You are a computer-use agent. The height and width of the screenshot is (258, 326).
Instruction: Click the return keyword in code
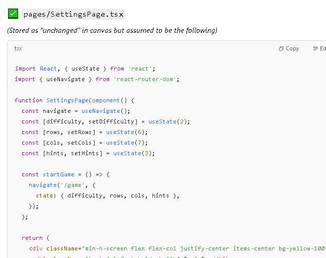click(x=32, y=238)
